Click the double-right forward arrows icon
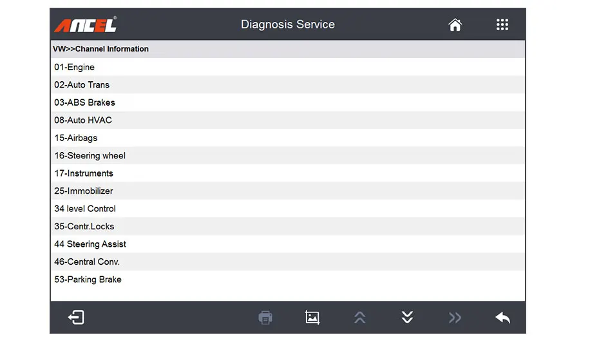 click(x=455, y=317)
